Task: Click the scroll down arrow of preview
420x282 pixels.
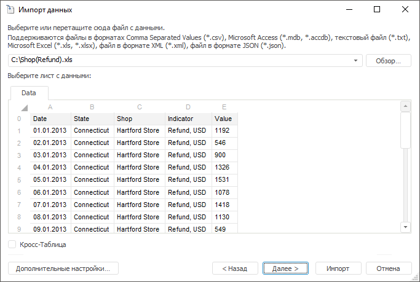Action: [405, 227]
